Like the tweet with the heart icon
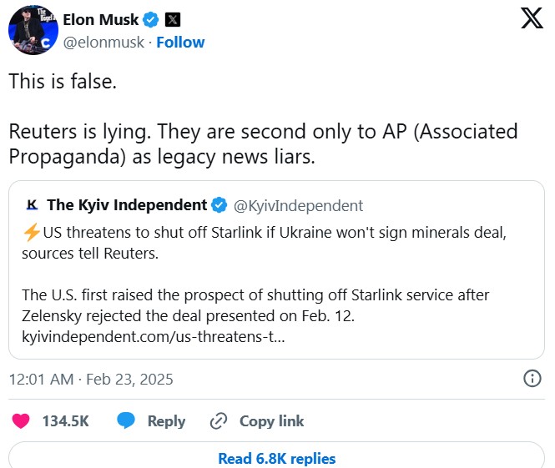The height and width of the screenshot is (468, 555). click(20, 421)
